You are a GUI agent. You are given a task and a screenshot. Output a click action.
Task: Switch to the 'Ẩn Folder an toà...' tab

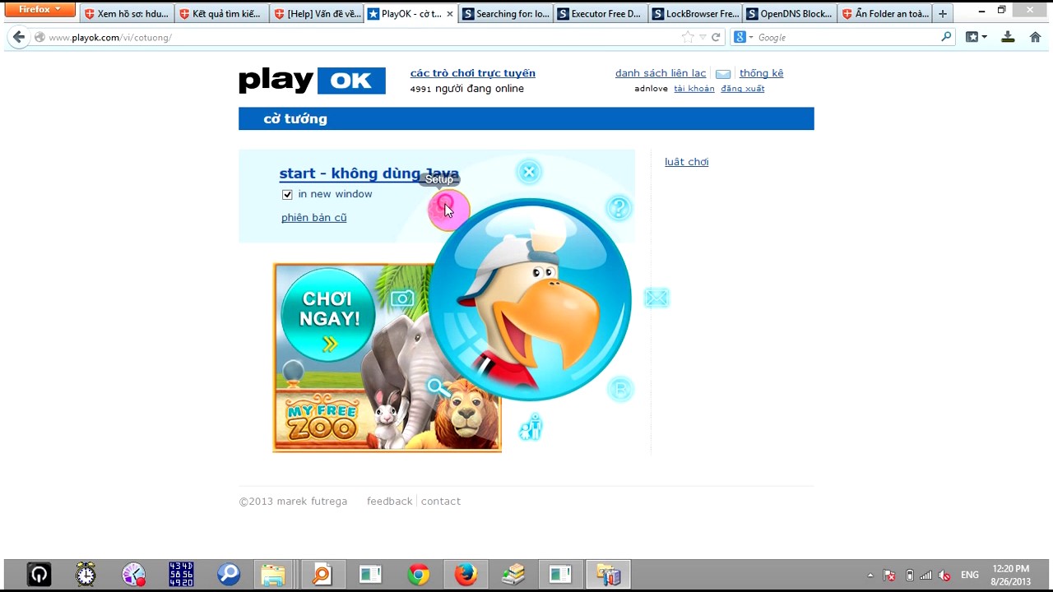click(884, 14)
